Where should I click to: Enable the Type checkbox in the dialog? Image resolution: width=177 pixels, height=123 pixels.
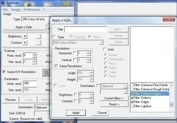(x=55, y=37)
